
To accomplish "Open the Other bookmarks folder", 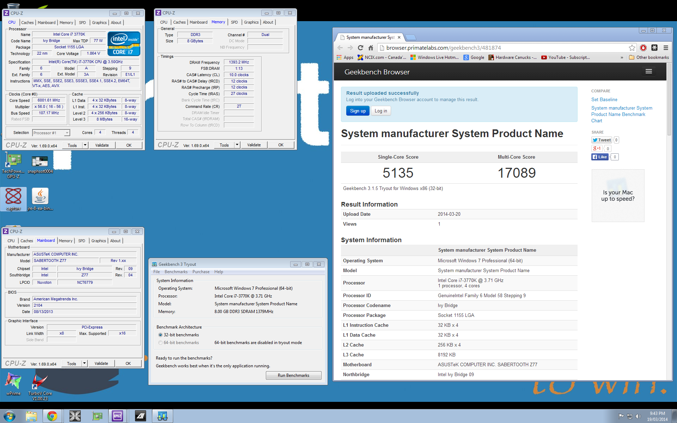I will point(649,57).
